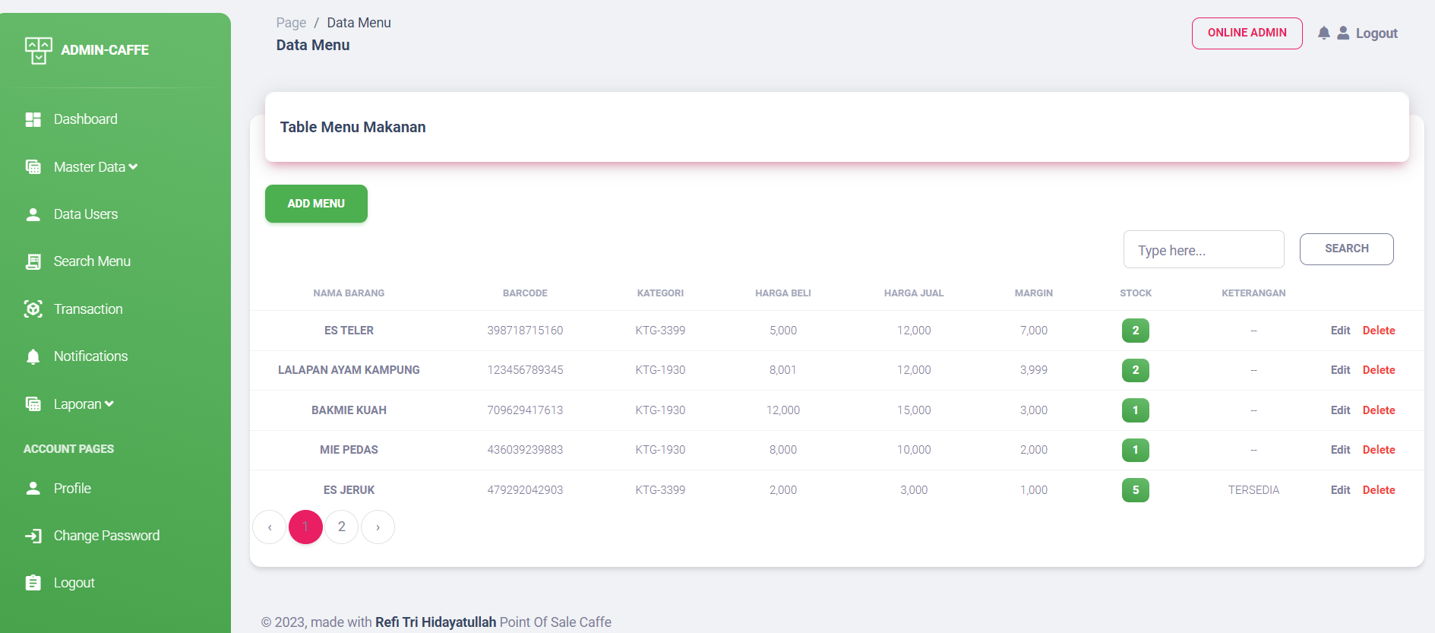Open the Transaction icon in sidebar
This screenshot has height=633, width=1435.
click(x=33, y=309)
